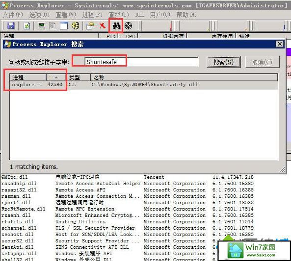Select rtutils.dll in the DLL list
Image resolution: width=291 pixels, height=261 pixels.
(18, 221)
